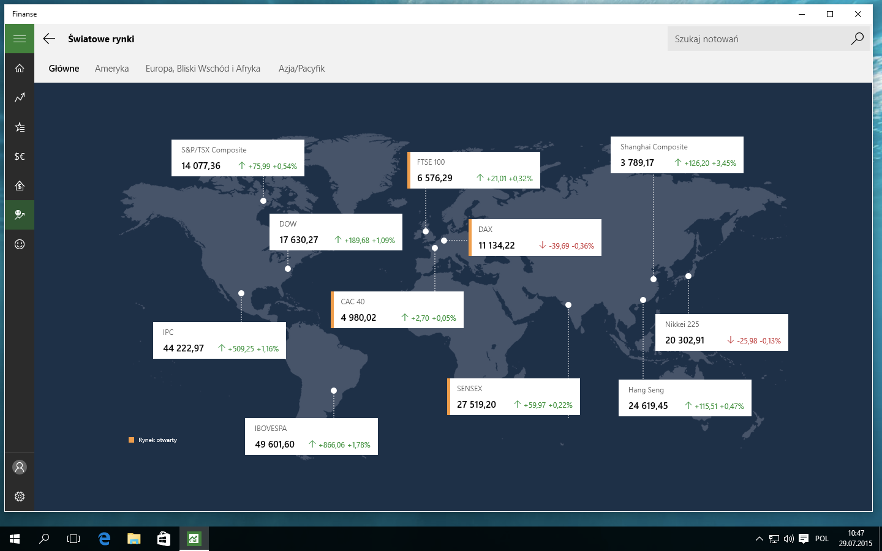Screen dimensions: 882x551
Task: Click the orange Rynek otwarty legend swatch
Action: 131,440
